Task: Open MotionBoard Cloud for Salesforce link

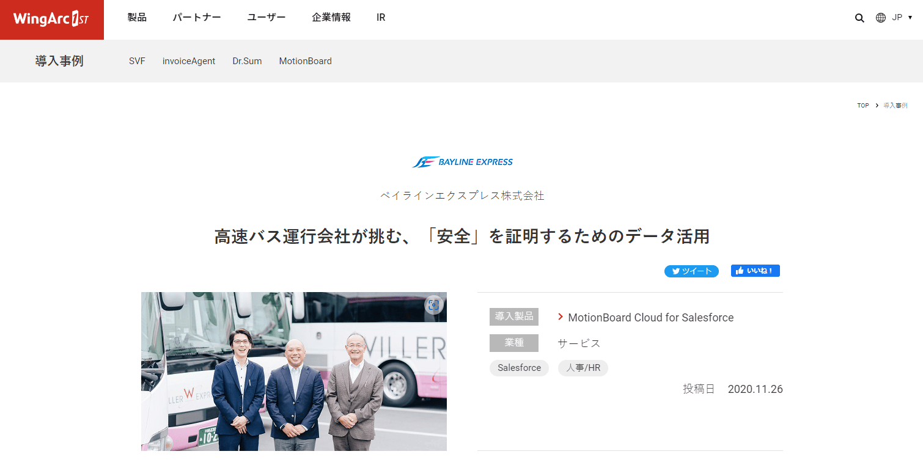Action: click(651, 318)
